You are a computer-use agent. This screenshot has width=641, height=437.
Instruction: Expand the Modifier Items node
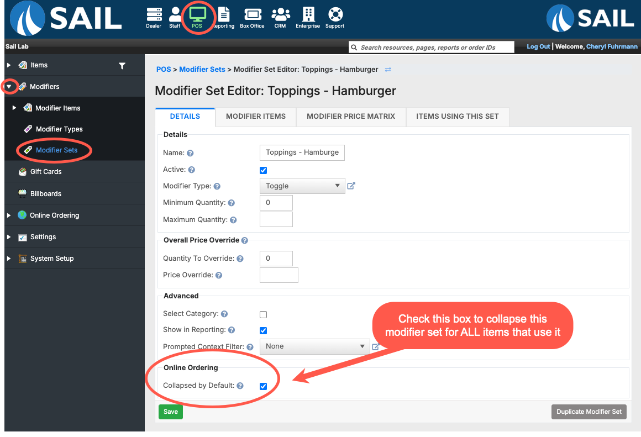tap(14, 108)
